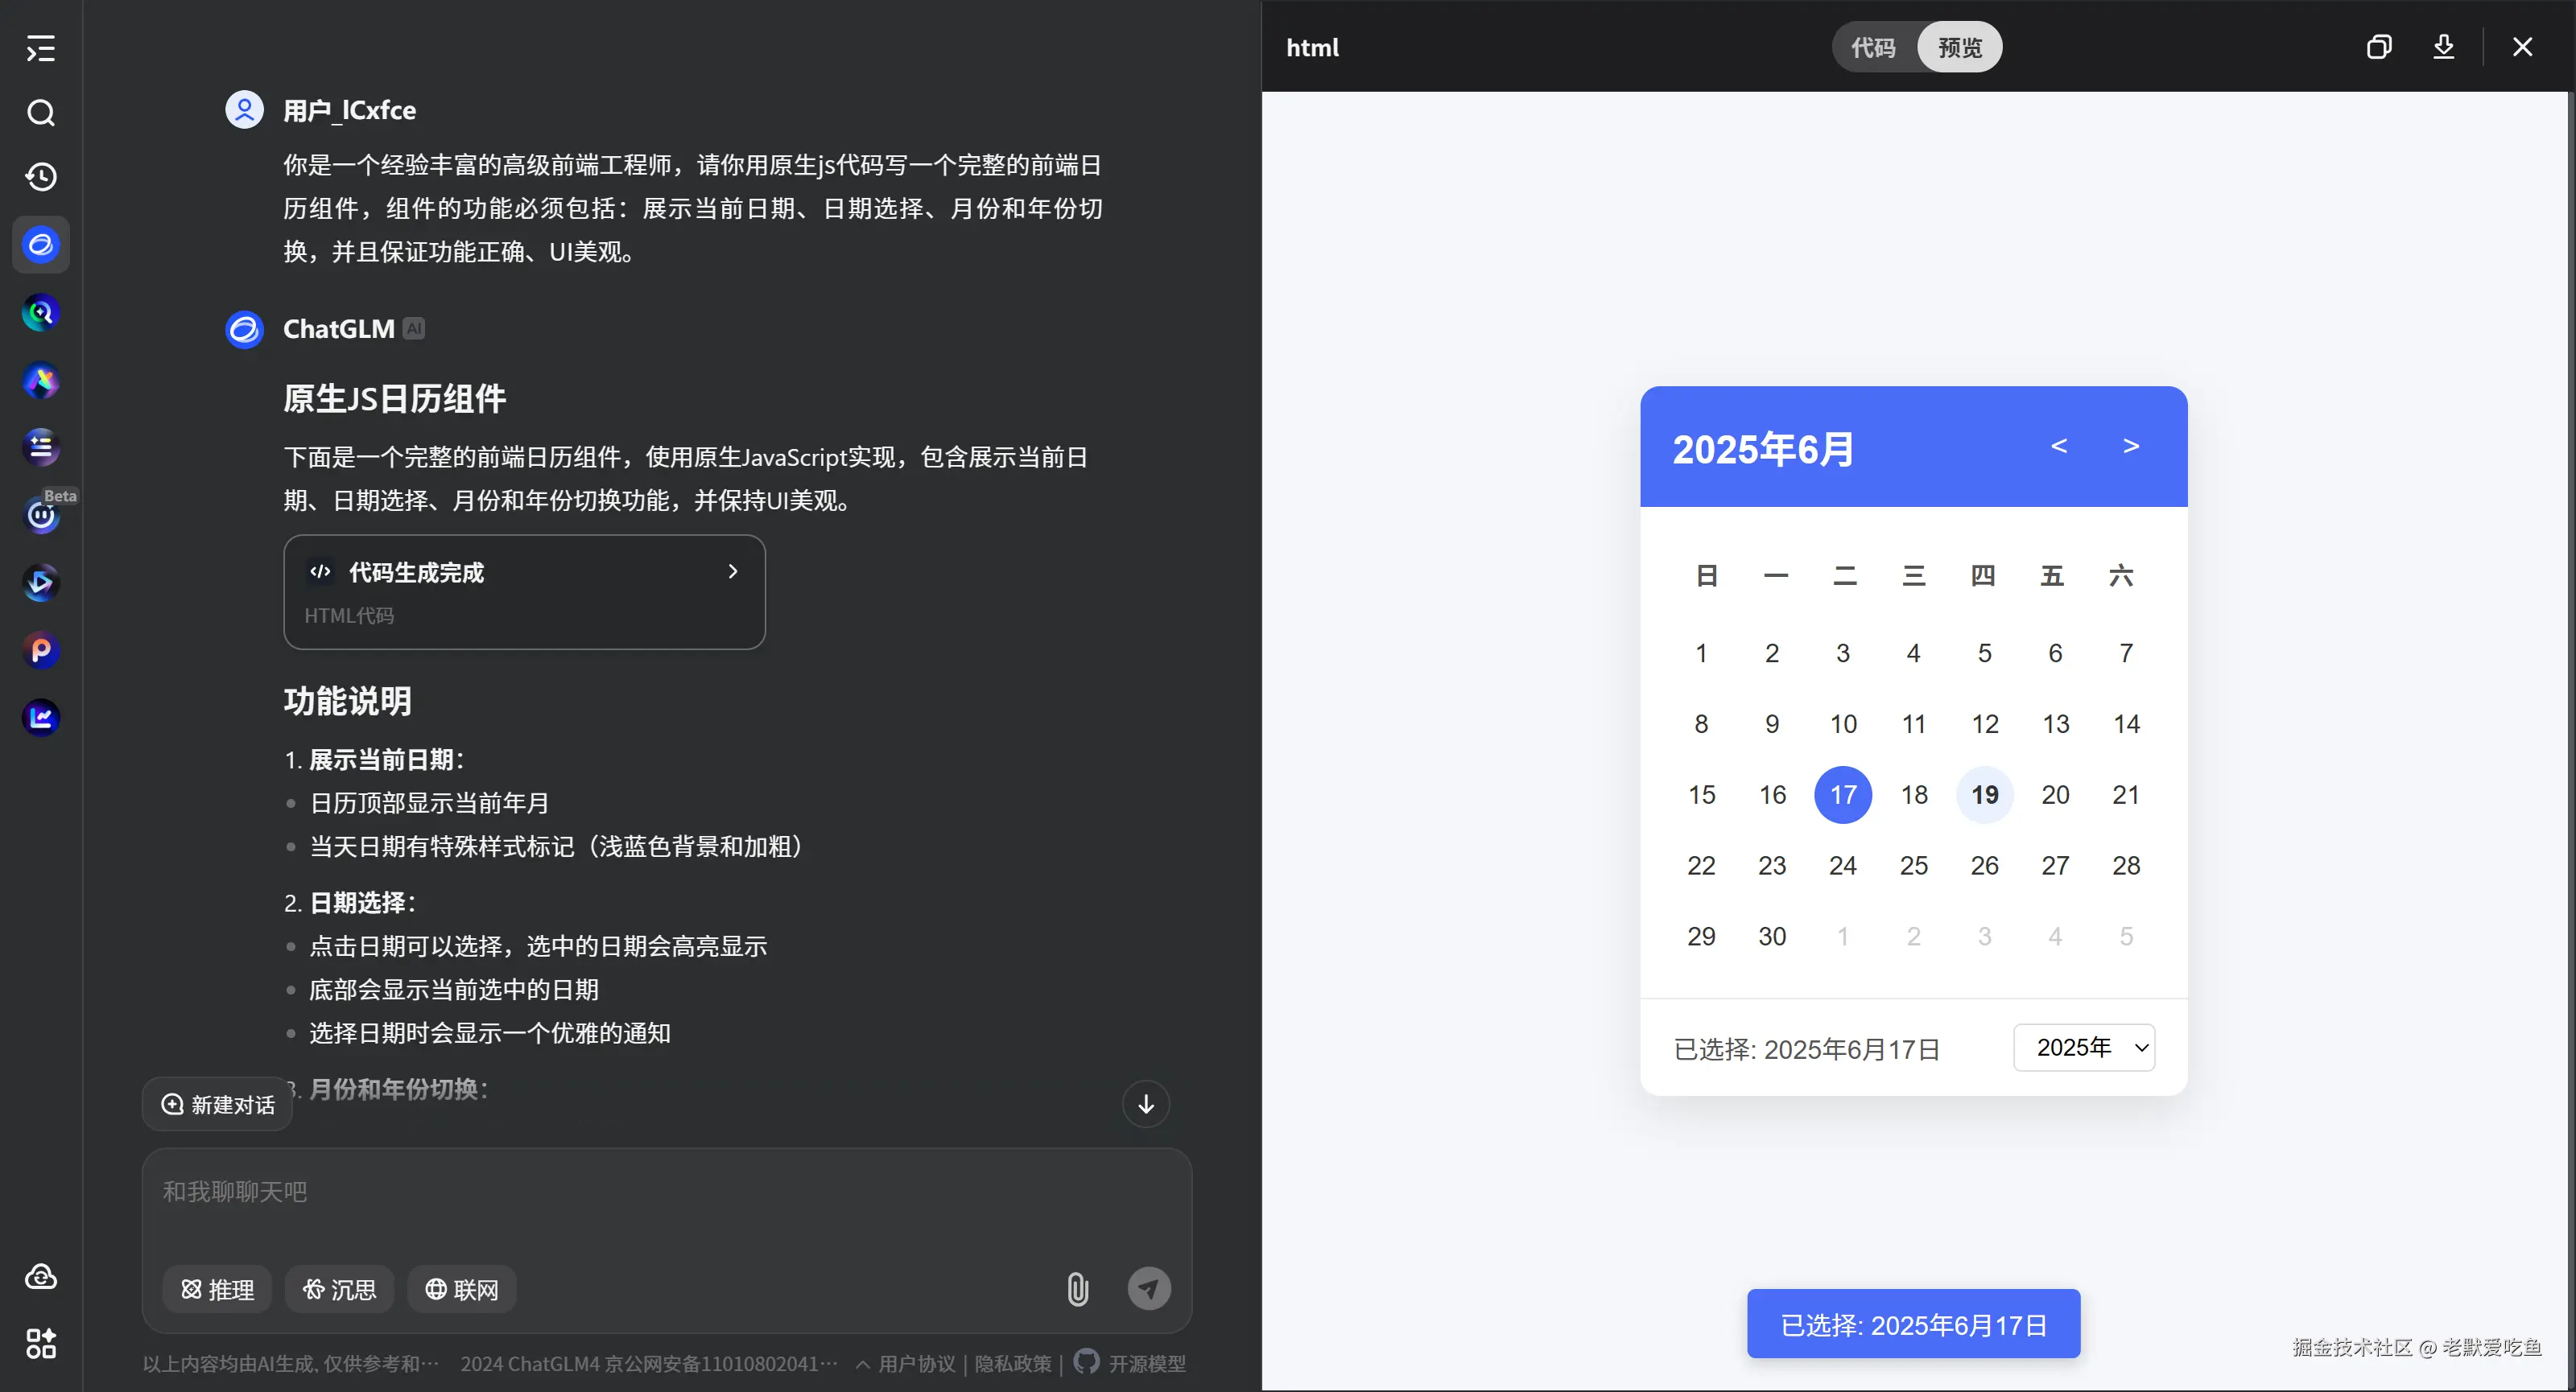The height and width of the screenshot is (1392, 2576).
Task: Copy the html code via copy icon
Action: (x=2379, y=47)
